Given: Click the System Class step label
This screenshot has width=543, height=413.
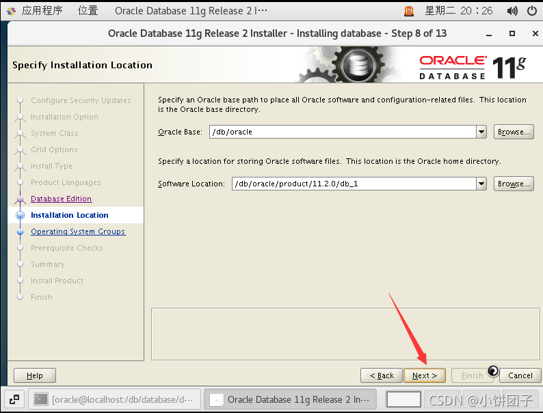Looking at the screenshot, I should point(55,133).
